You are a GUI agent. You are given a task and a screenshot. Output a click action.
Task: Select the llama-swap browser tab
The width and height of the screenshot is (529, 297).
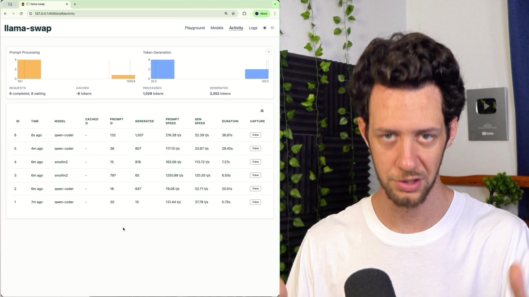tap(45, 4)
